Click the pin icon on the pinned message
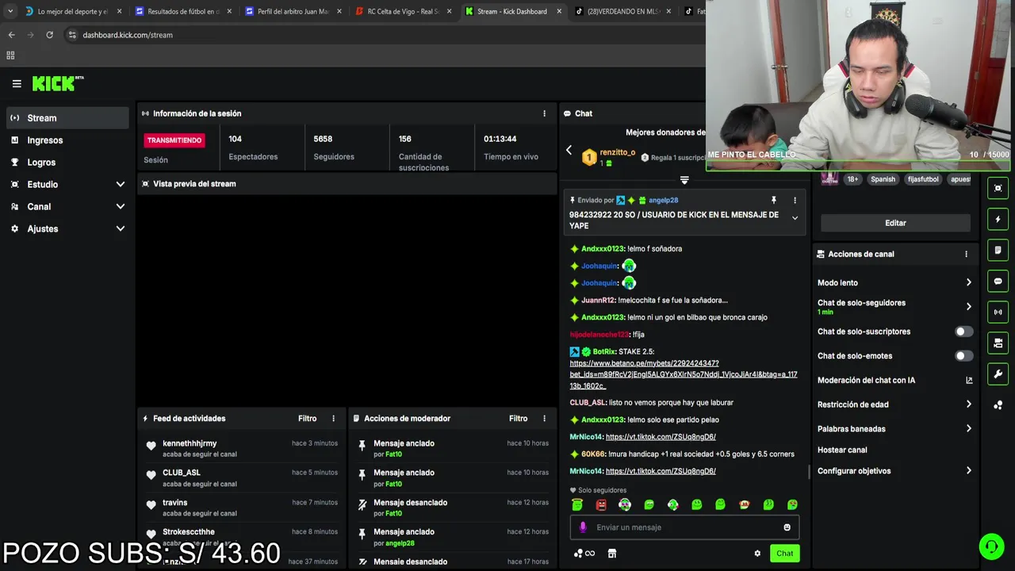Image resolution: width=1015 pixels, height=571 pixels. tap(773, 201)
